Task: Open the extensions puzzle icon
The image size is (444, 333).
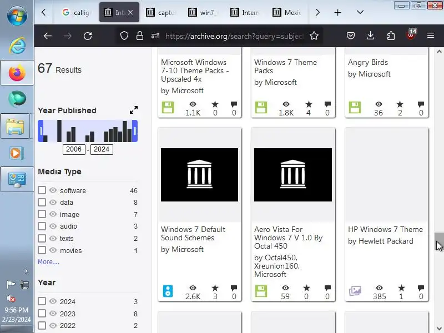Action: coord(391,36)
